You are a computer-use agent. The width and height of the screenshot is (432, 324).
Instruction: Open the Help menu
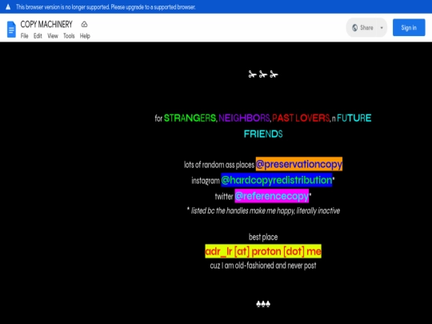point(85,36)
